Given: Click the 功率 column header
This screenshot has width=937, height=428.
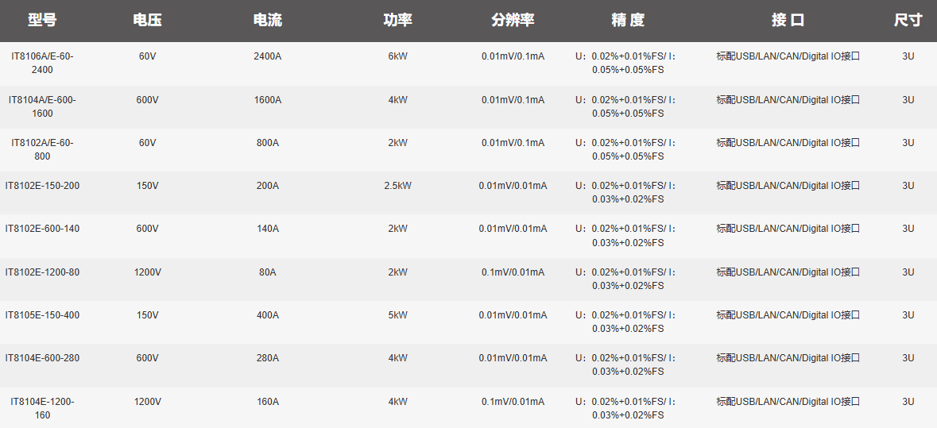Looking at the screenshot, I should pyautogui.click(x=397, y=21).
